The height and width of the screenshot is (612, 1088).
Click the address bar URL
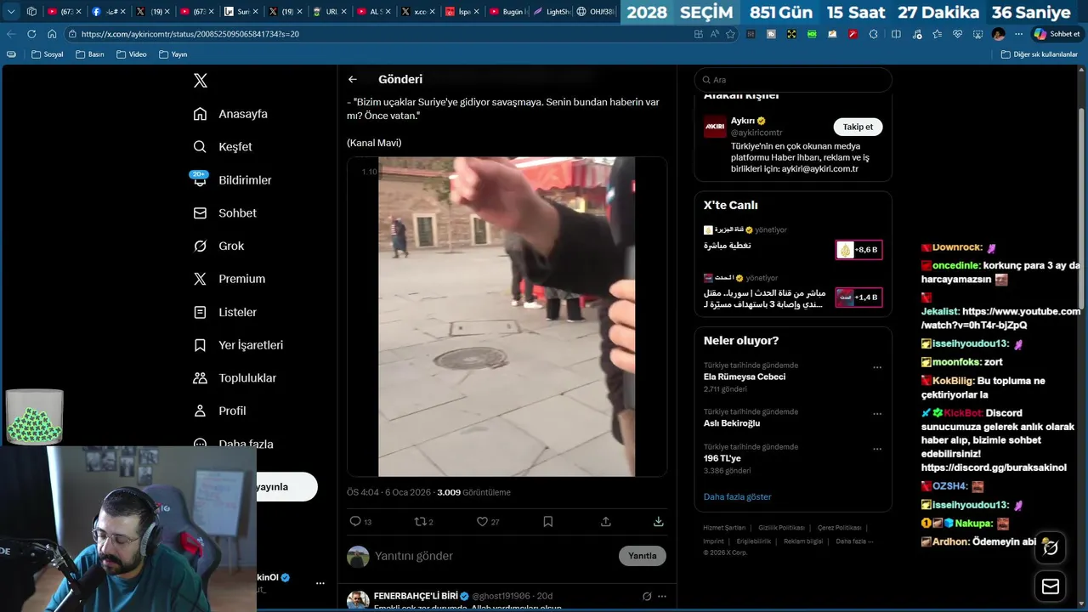pyautogui.click(x=190, y=34)
